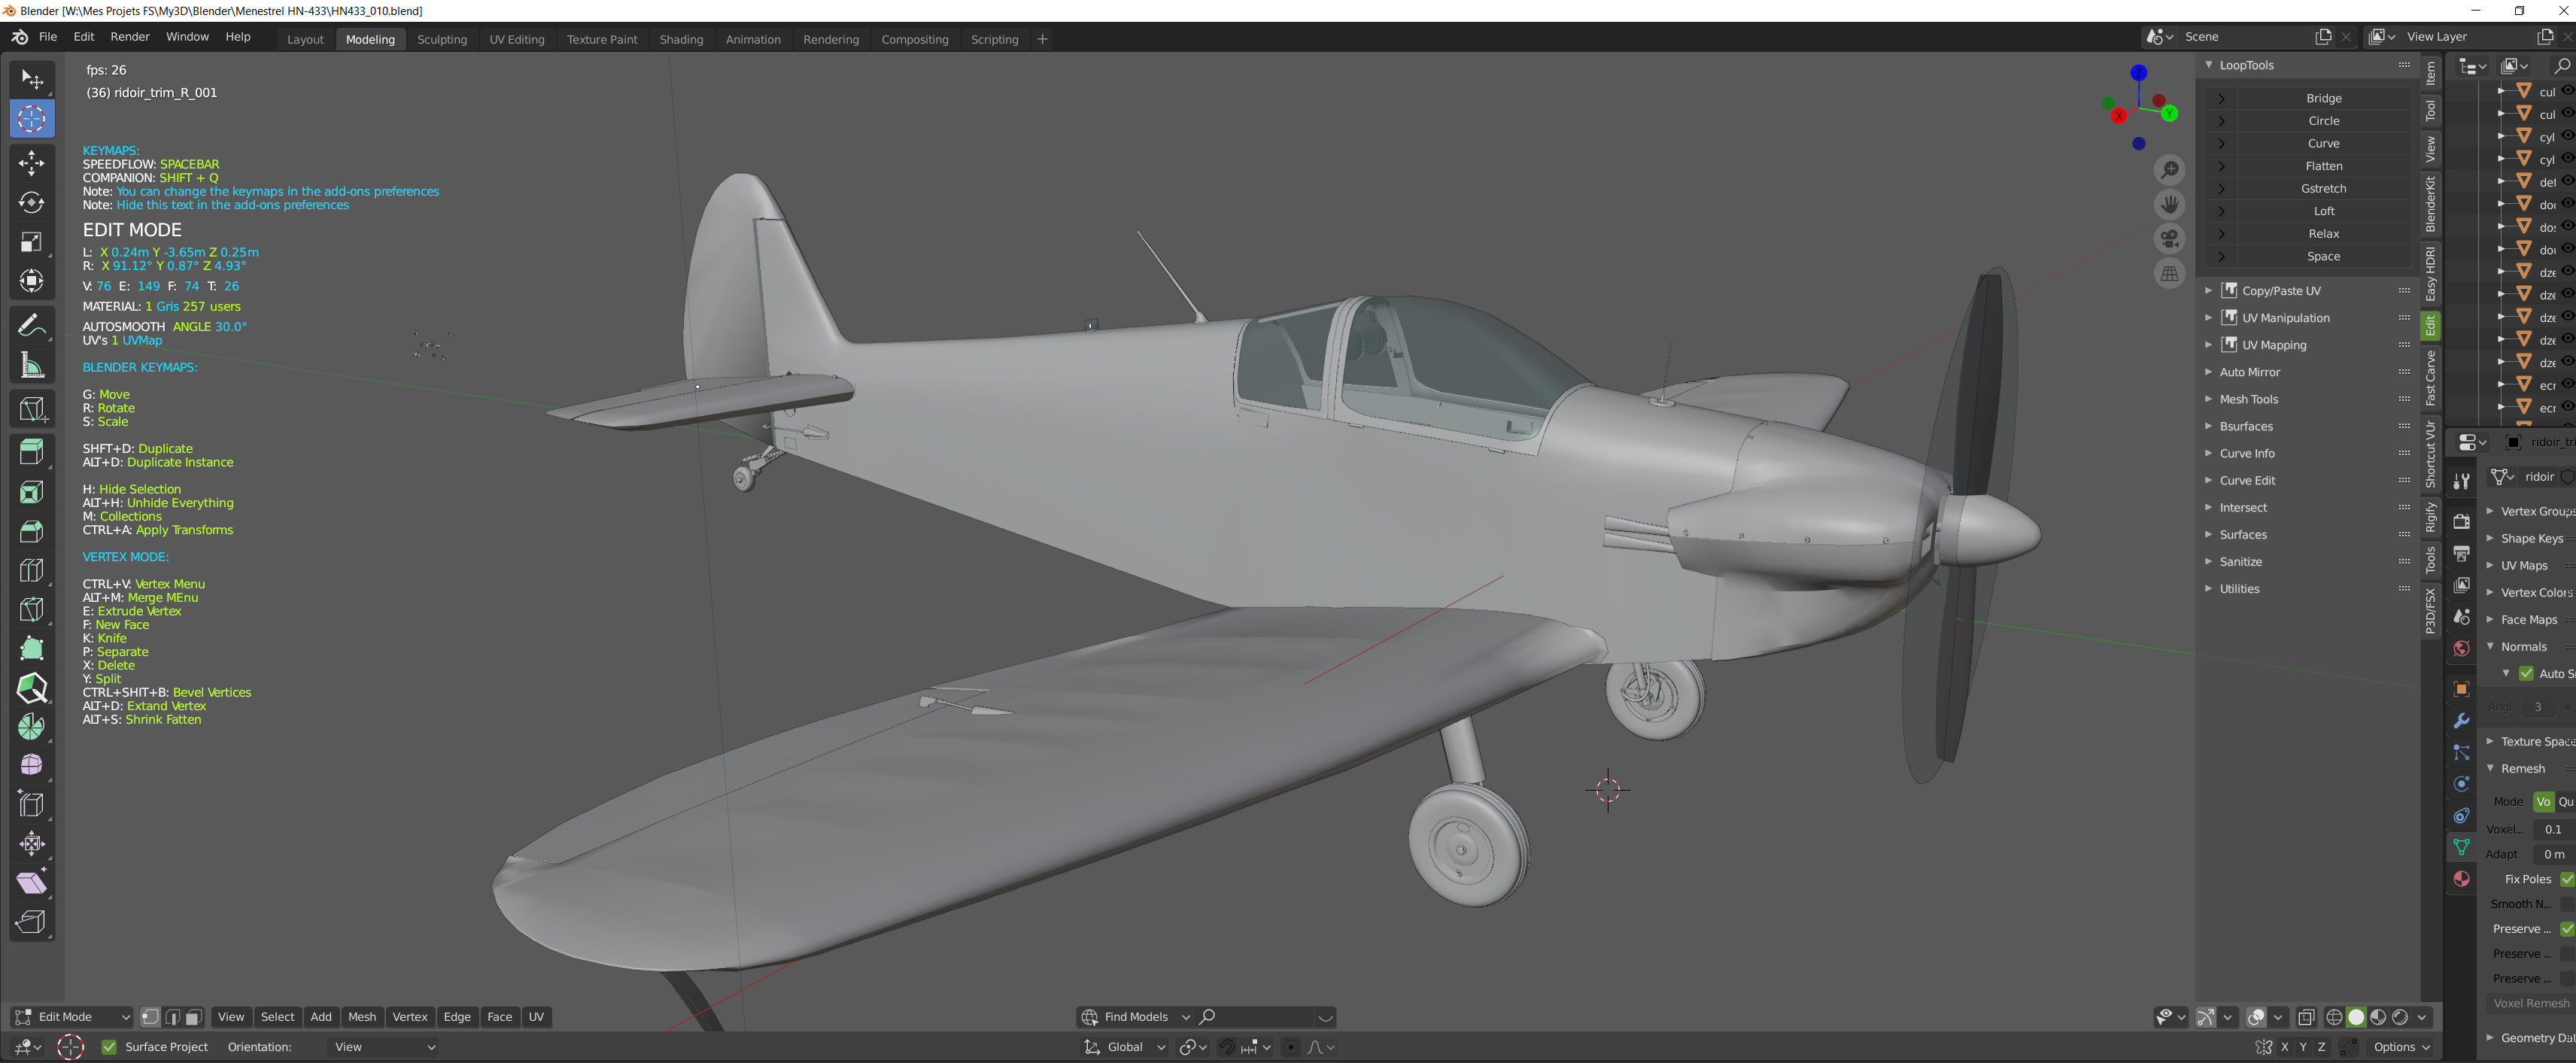This screenshot has height=1063, width=2576.
Task: Select the Measure tool
Action: [31, 366]
